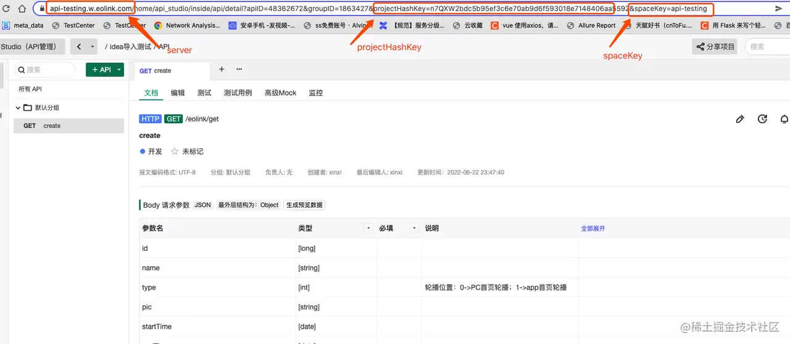Viewport: 790px width, 344px height.
Task: Click the name parameter row name
Action: click(x=151, y=268)
